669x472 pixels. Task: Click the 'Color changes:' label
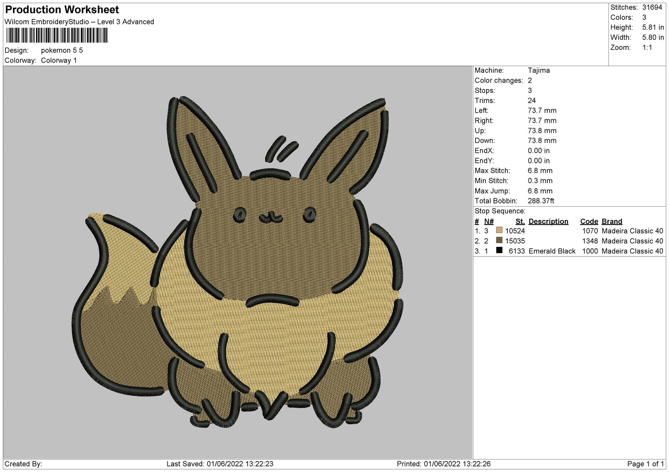[x=499, y=80]
